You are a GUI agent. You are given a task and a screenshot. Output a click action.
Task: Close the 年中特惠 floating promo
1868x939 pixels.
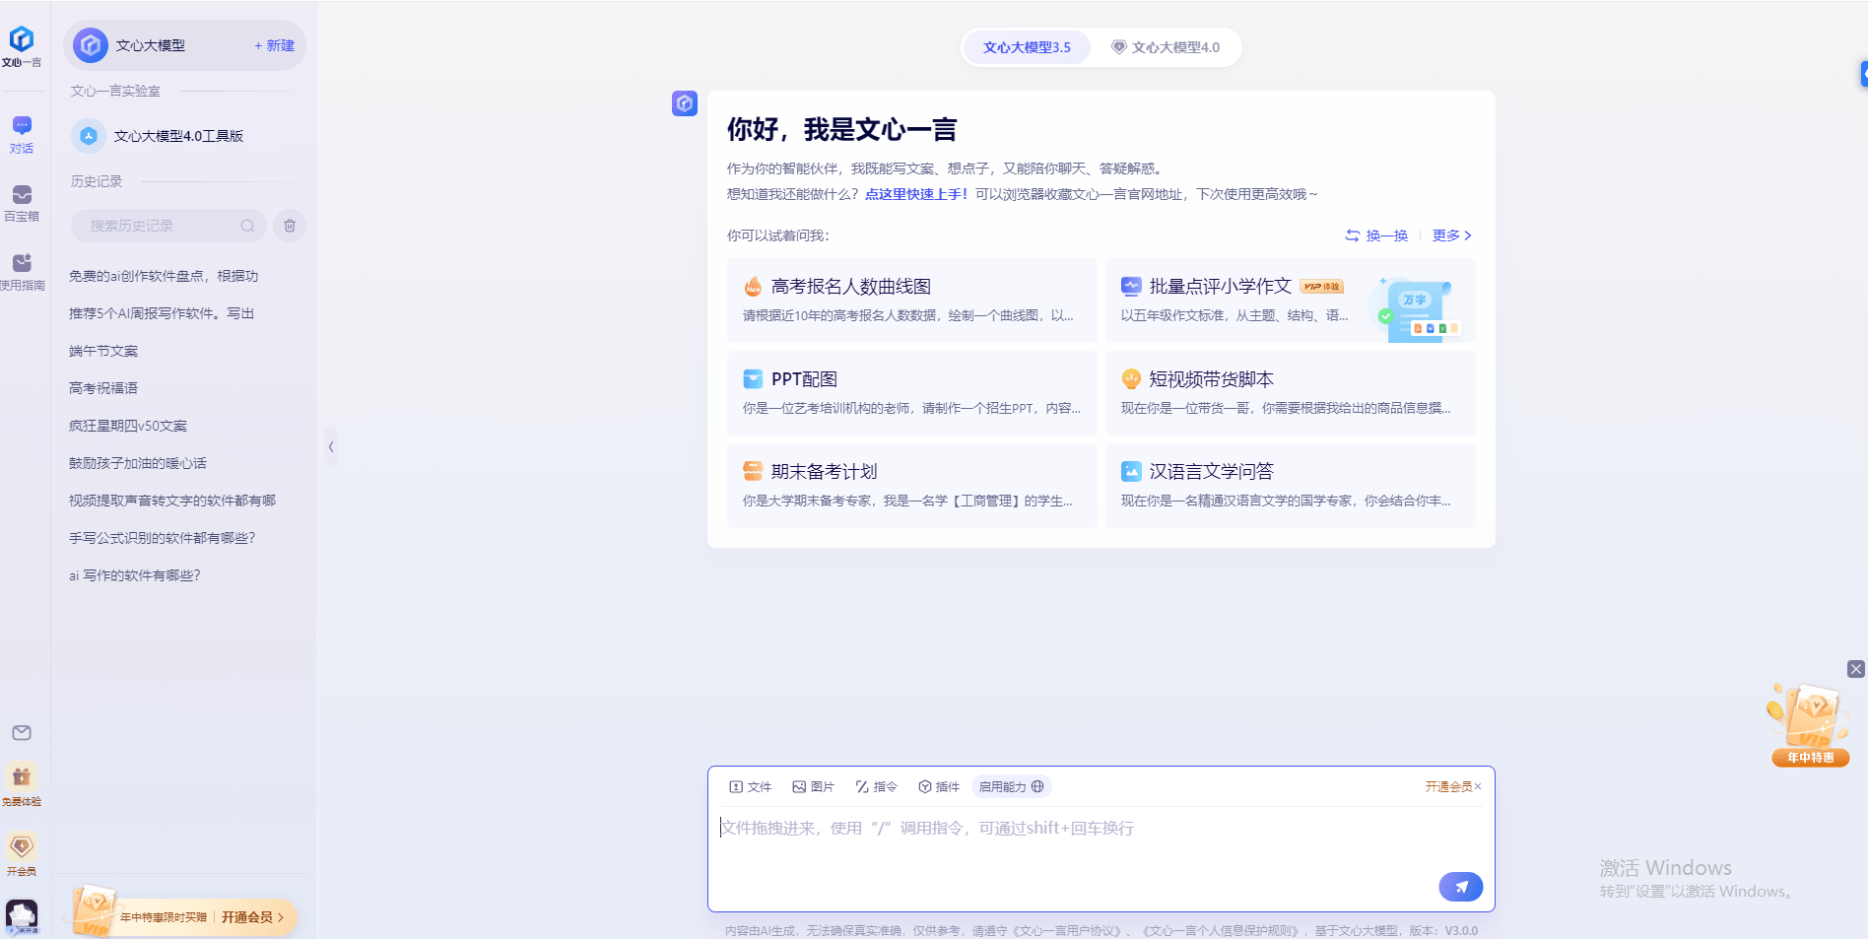1855,669
